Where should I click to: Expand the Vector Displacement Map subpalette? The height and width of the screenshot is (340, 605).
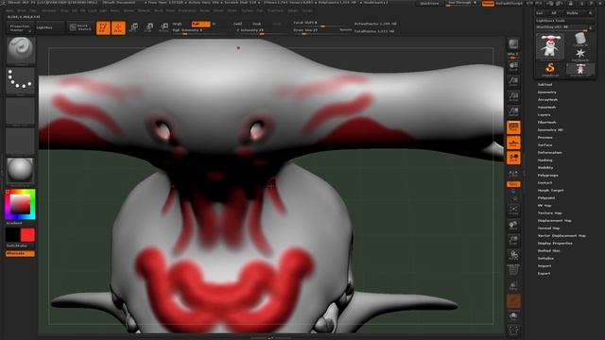click(562, 235)
